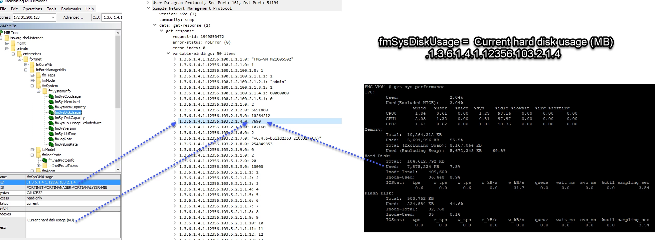Select the highlighted fmSysDiskUsage tree item

(68, 113)
